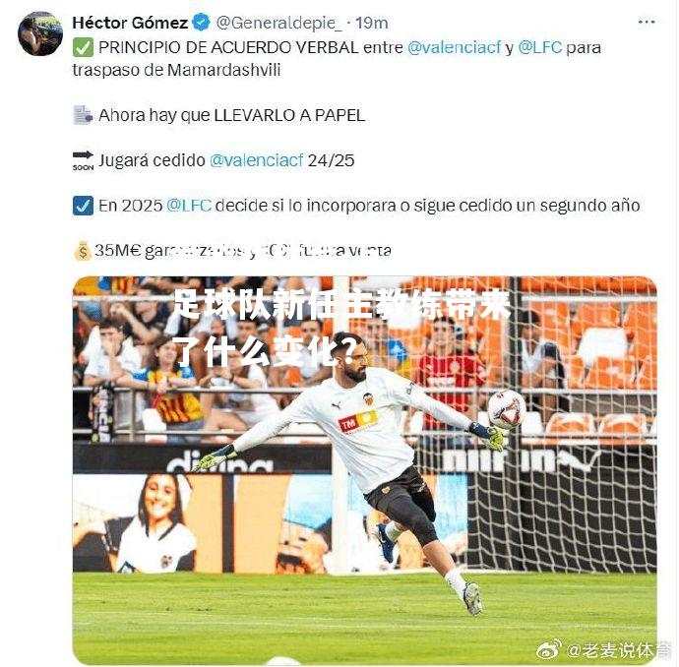Click the document paper emoji

[x=83, y=115]
